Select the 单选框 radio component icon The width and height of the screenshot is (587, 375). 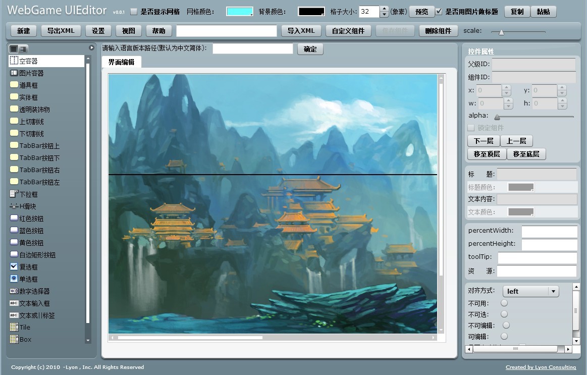pyautogui.click(x=14, y=279)
